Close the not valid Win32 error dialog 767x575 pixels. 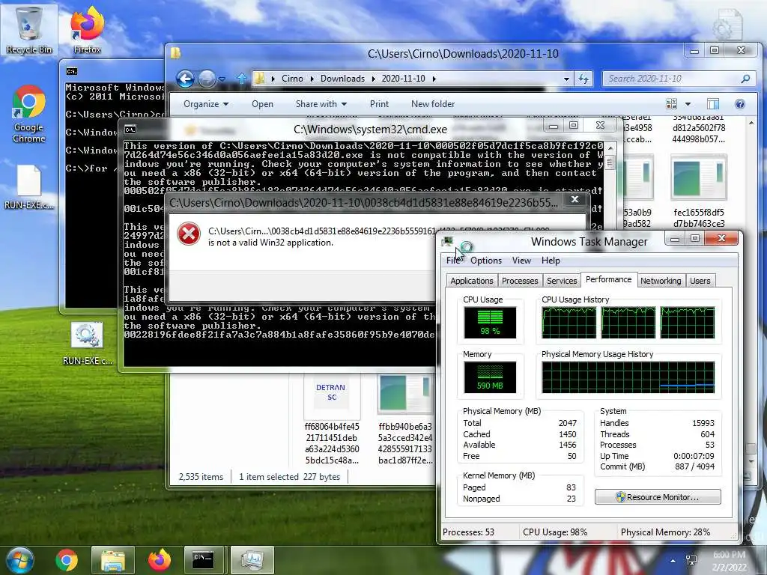pos(575,199)
